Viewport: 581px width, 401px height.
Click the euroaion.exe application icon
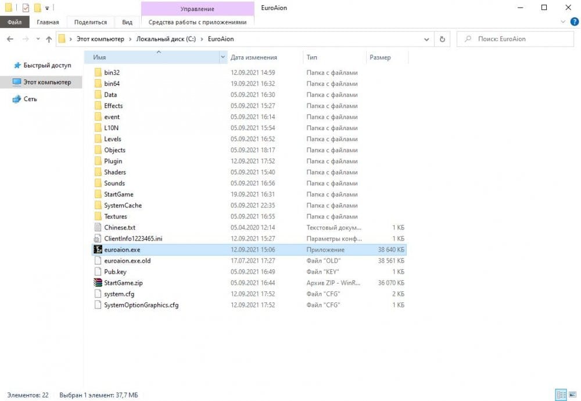tap(98, 249)
